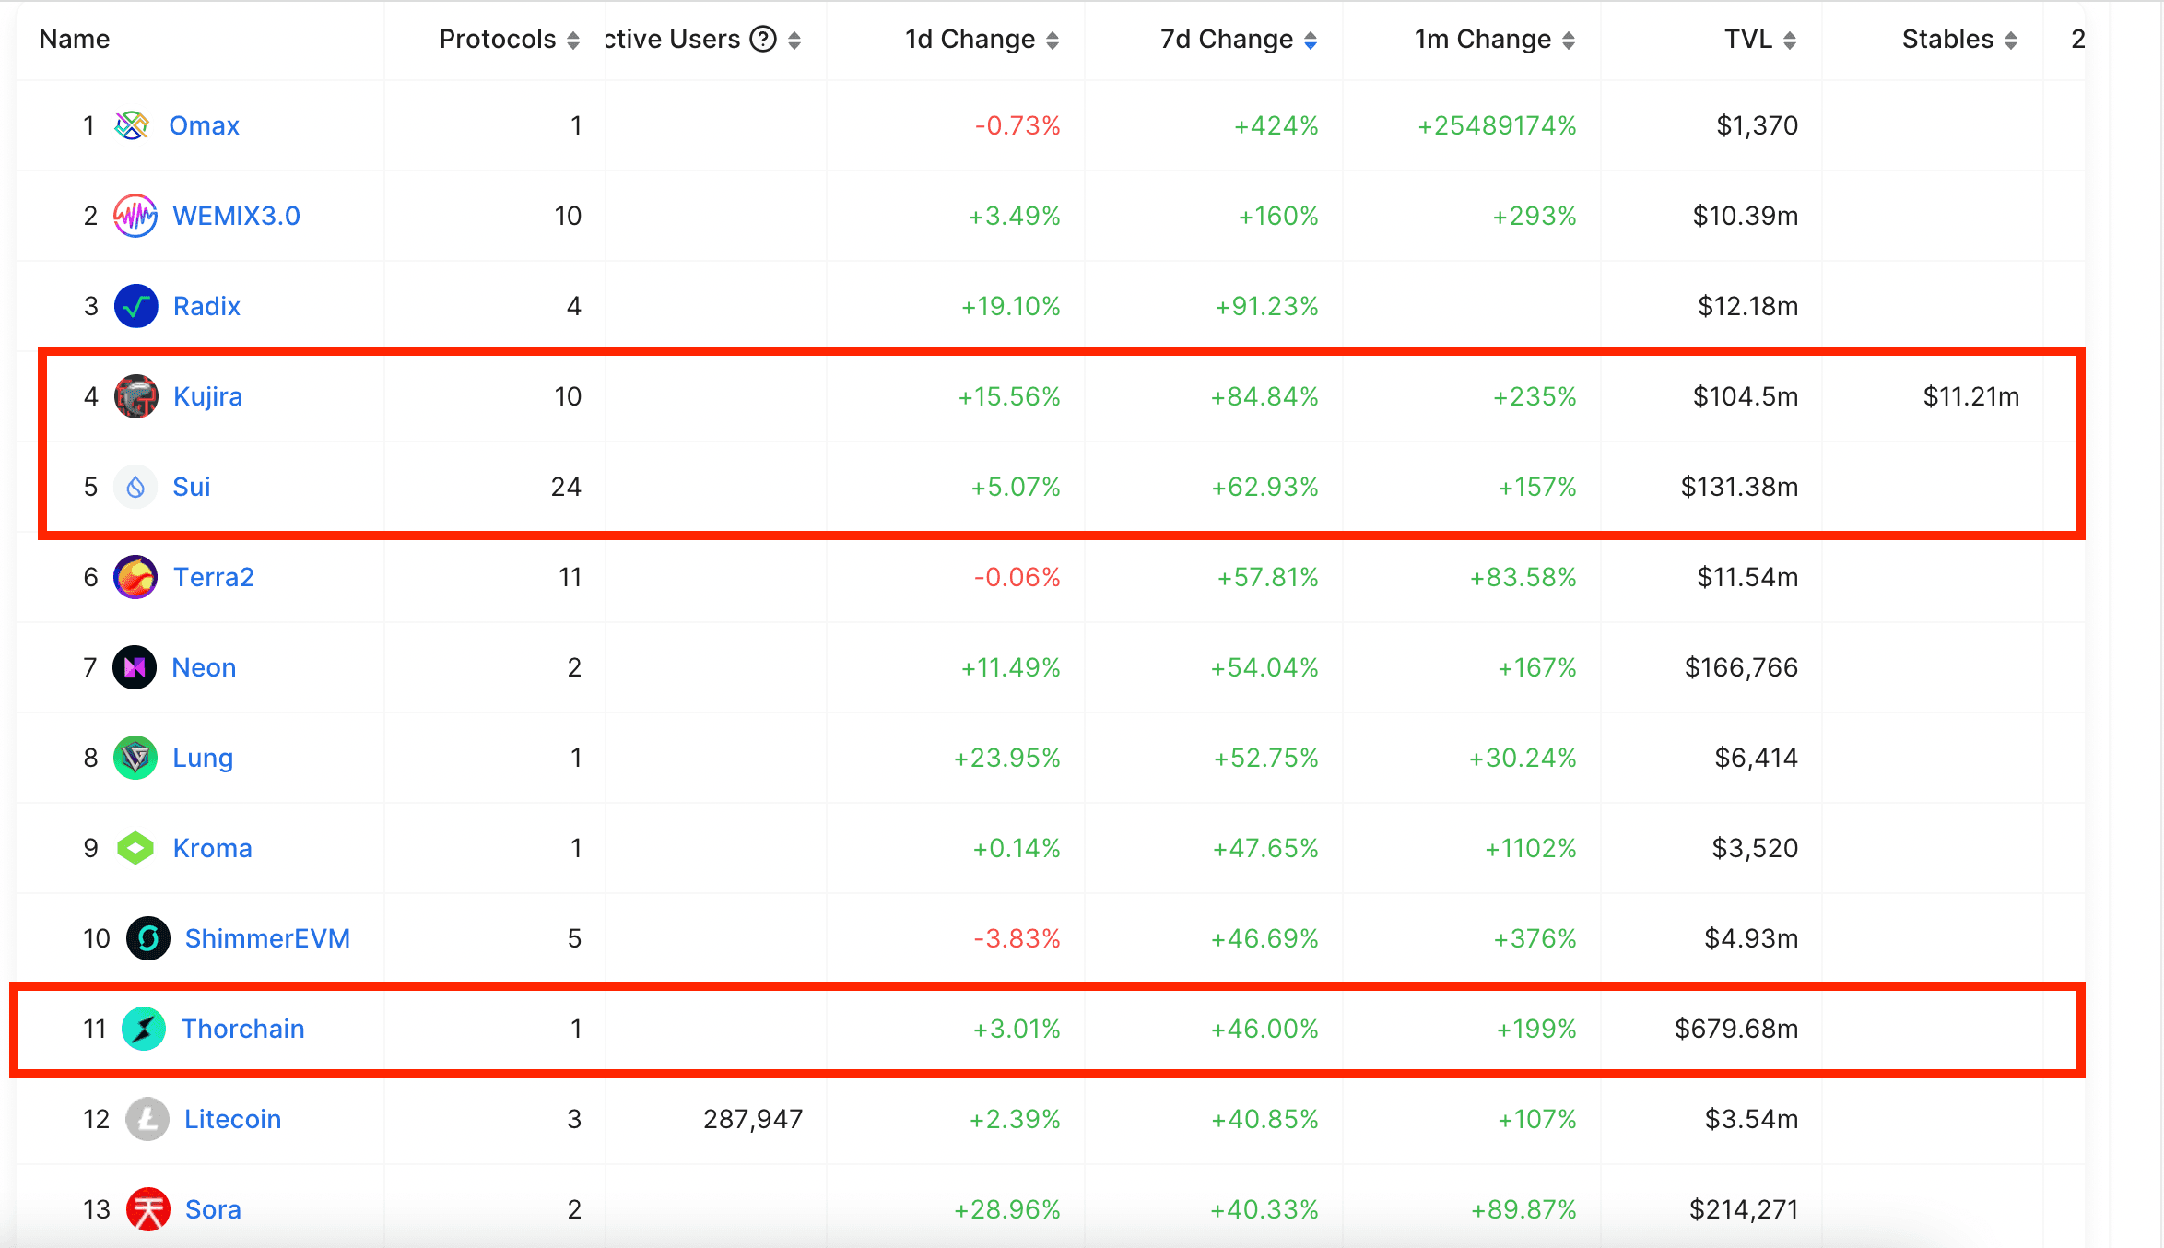2164x1248 pixels.
Task: Click the Protocols column header label
Action: [498, 39]
